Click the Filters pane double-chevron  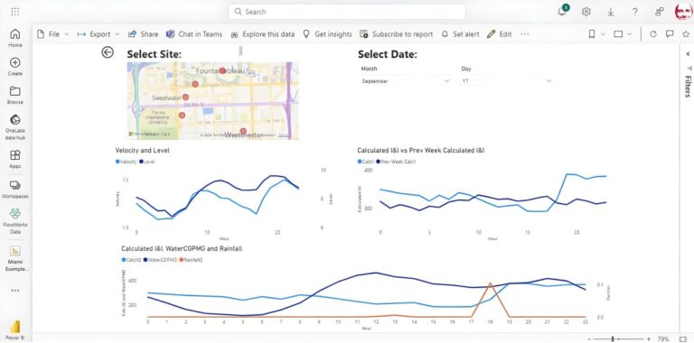[x=689, y=54]
